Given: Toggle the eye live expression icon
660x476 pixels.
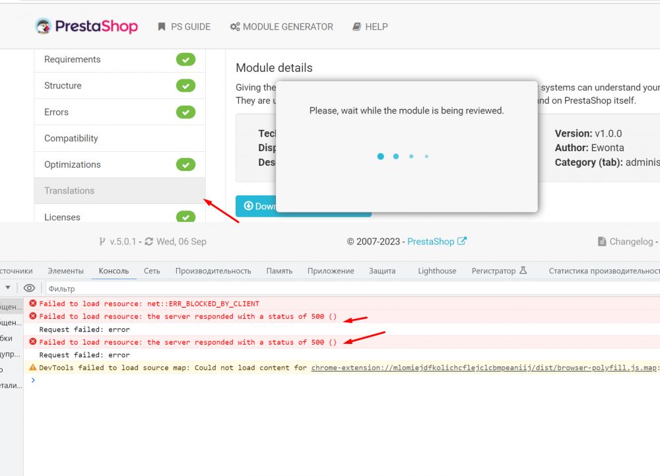Looking at the screenshot, I should click(29, 289).
